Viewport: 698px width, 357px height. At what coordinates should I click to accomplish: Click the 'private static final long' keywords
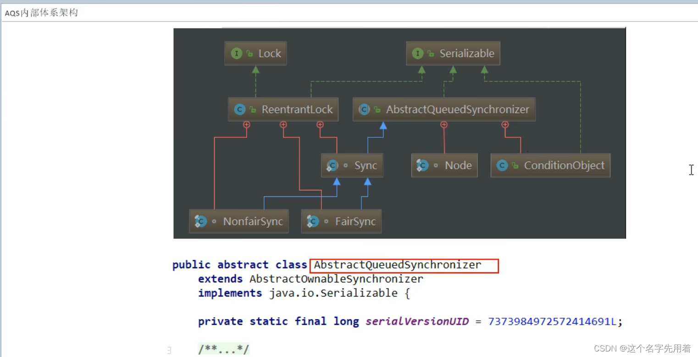278,321
